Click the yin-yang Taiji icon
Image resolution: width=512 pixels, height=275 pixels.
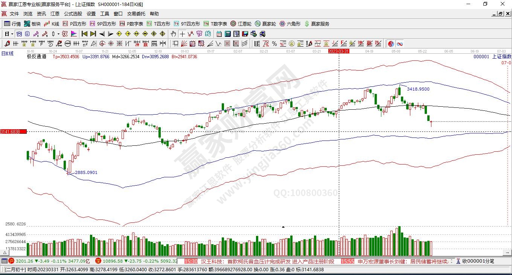[391, 44]
